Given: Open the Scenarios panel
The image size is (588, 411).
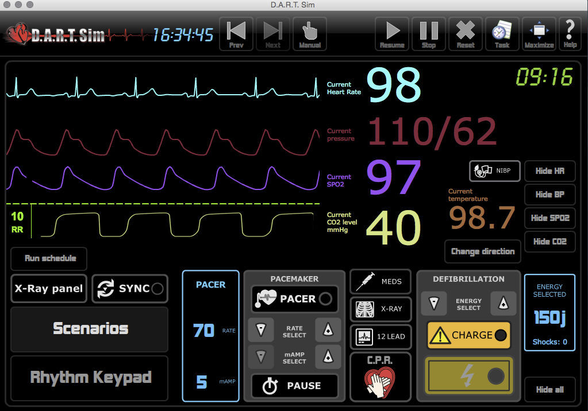Looking at the screenshot, I should [x=89, y=329].
